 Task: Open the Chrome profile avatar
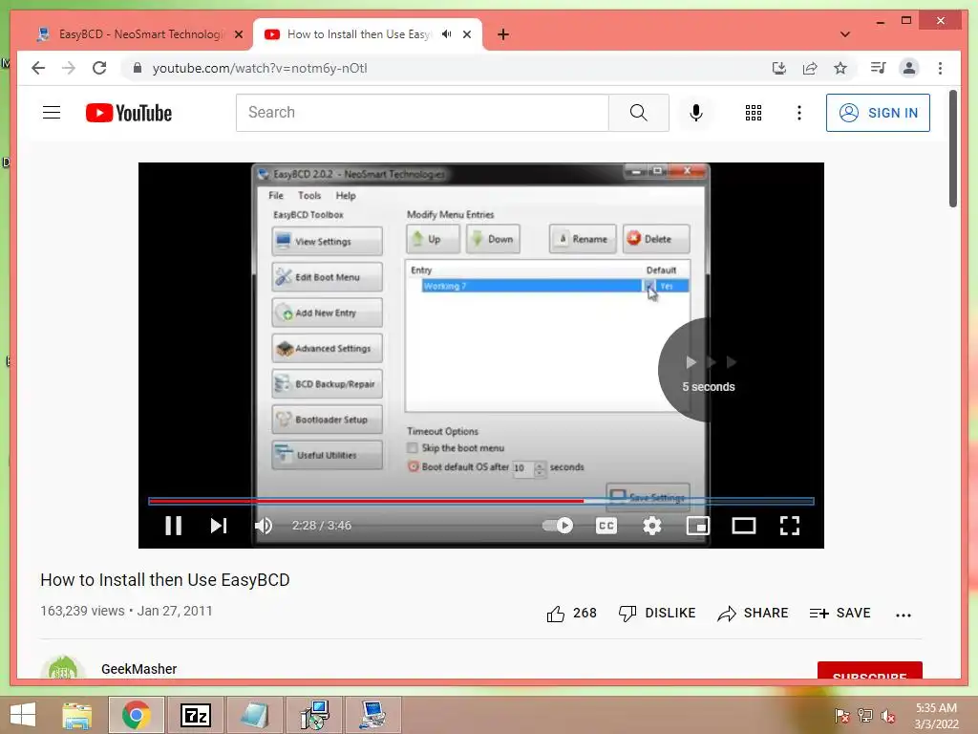(909, 68)
